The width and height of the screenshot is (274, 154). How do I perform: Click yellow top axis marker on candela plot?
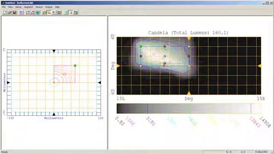(x=189, y=38)
